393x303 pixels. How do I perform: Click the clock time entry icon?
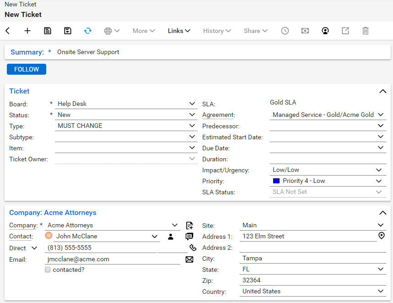[285, 31]
